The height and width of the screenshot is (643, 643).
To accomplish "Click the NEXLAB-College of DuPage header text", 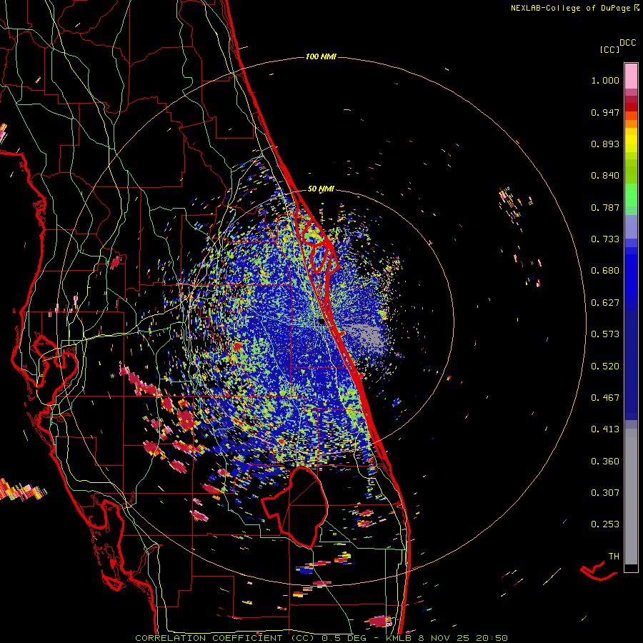I will pos(571,8).
